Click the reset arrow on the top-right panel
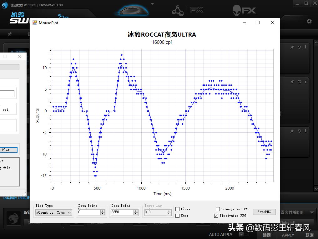Image resolution: width=318 pixels, height=239 pixels. point(299,47)
